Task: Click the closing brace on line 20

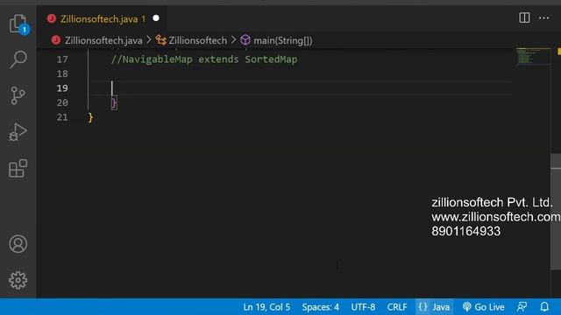Action: point(114,103)
